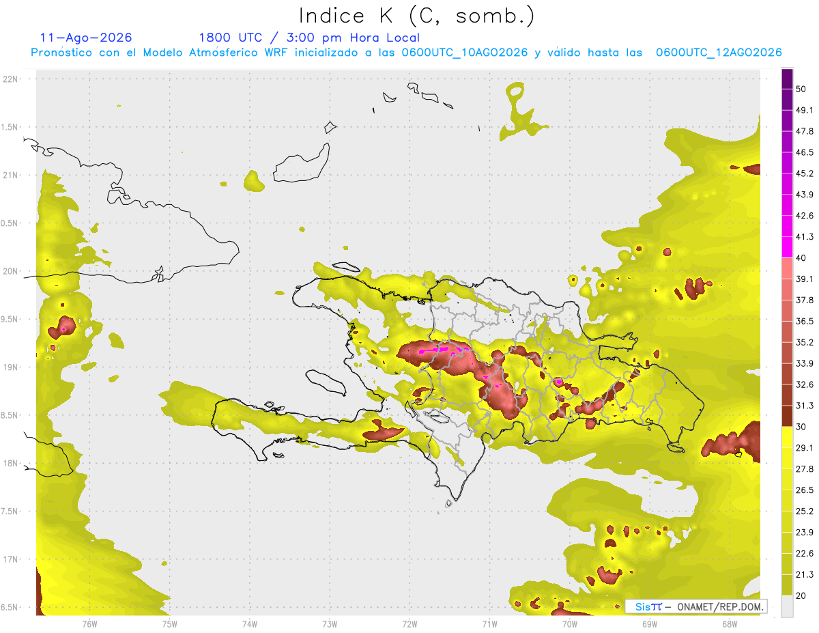Click the longitude label "76W"

point(89,624)
